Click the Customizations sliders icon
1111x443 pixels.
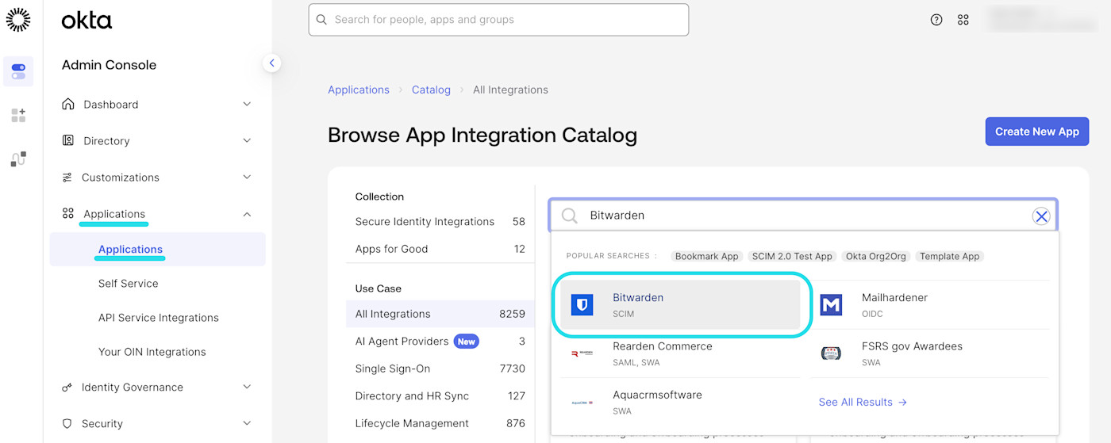(67, 178)
